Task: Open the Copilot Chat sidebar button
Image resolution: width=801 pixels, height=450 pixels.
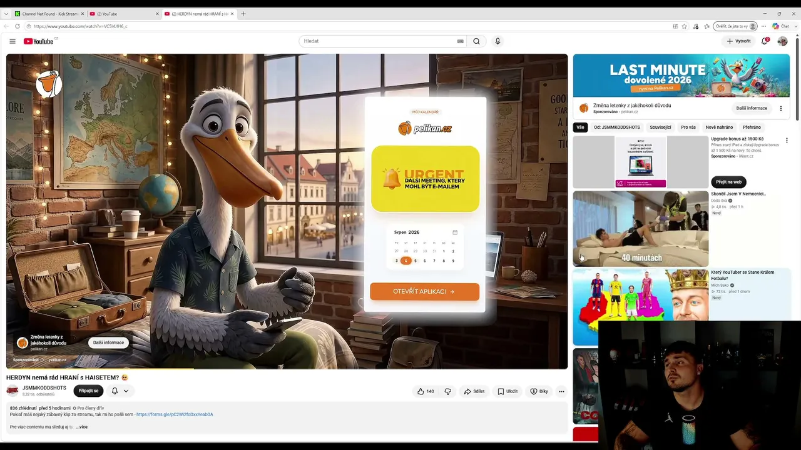Action: click(780, 26)
